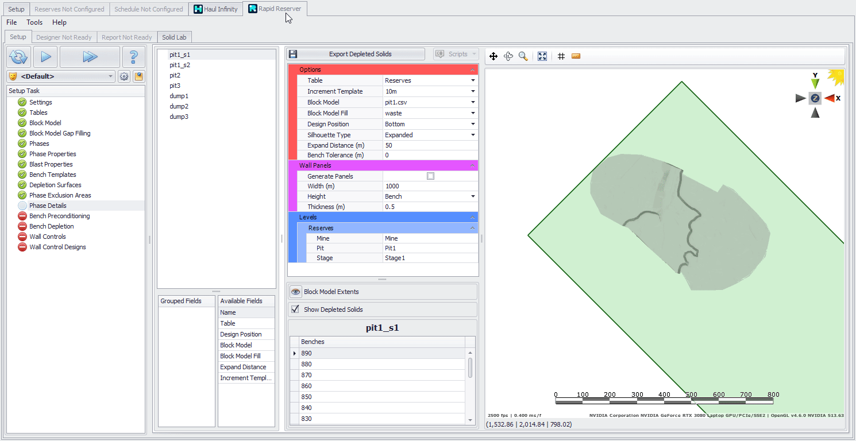This screenshot has width=856, height=441.
Task: Open help with the question mark icon
Action: coord(133,57)
